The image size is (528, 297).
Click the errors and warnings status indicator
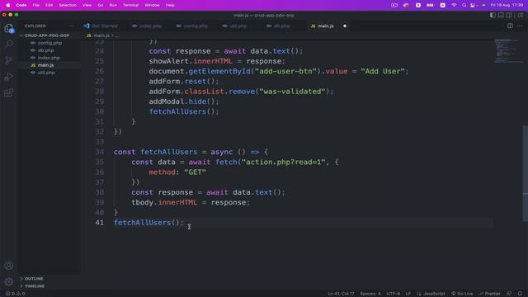coord(15,294)
